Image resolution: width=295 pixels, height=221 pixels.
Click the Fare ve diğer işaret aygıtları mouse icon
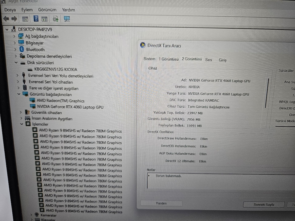(25, 87)
